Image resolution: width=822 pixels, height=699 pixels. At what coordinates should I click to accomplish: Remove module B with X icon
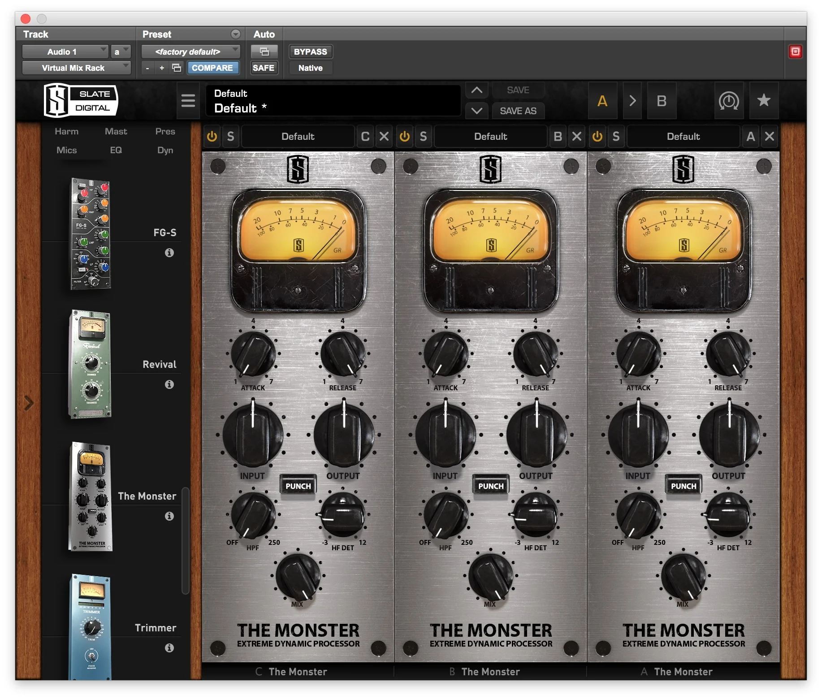tap(577, 136)
